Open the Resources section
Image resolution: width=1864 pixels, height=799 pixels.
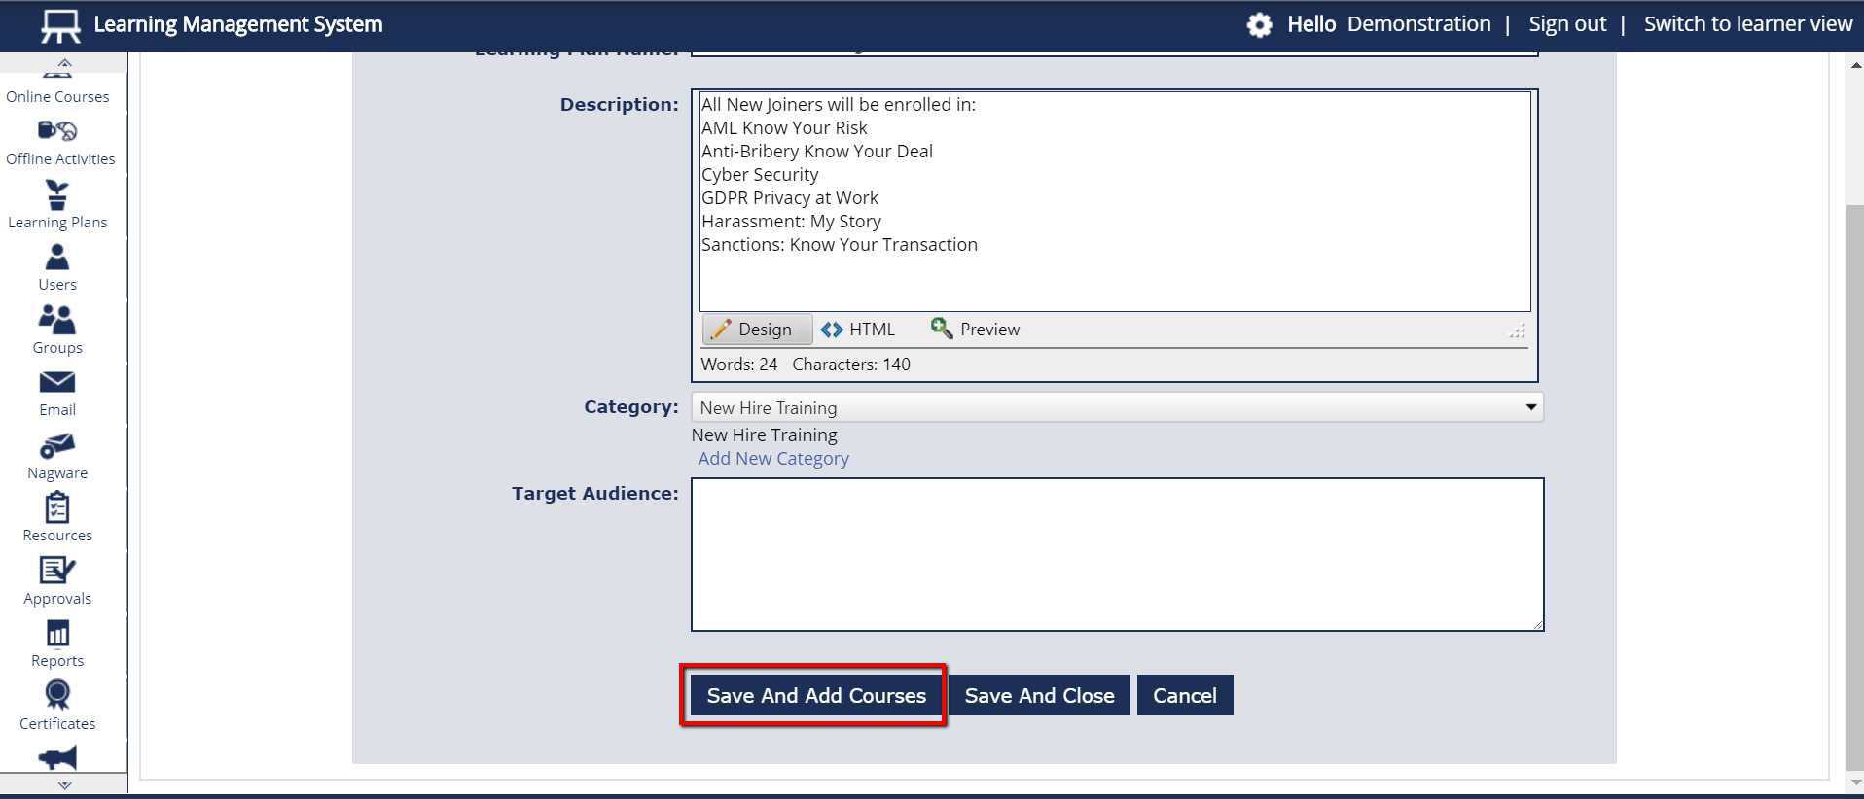57,519
